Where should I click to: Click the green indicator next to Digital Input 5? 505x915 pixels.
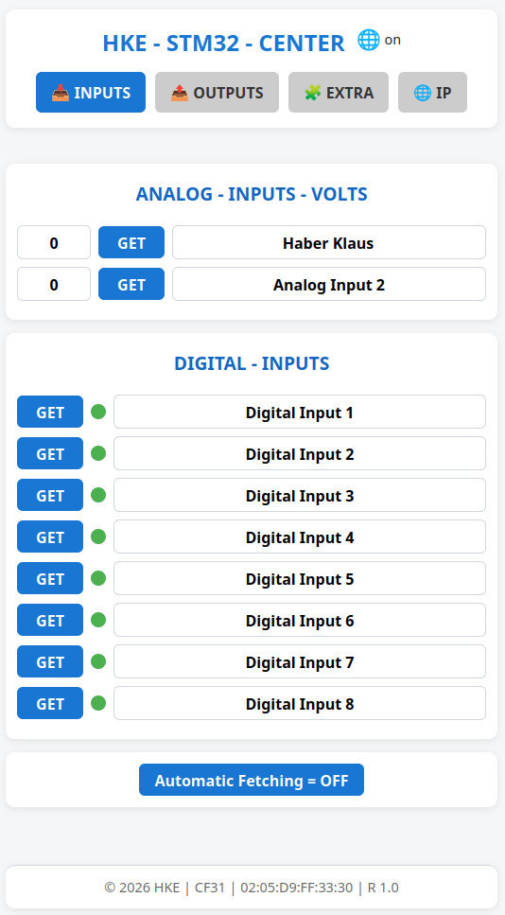[98, 578]
